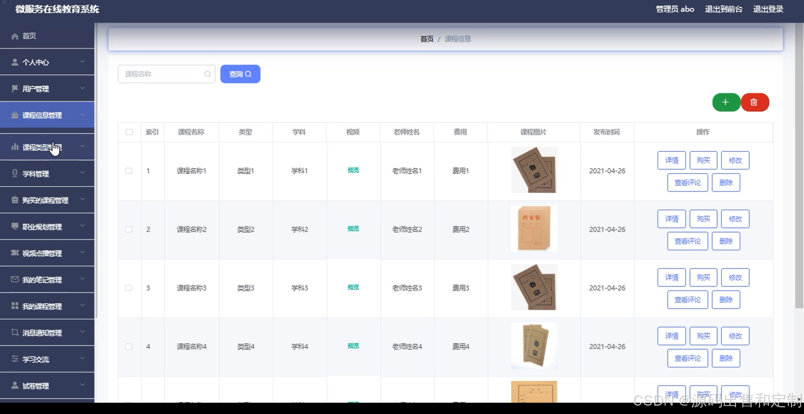Click the 课程名称 search input field
This screenshot has width=804, height=414.
(x=167, y=74)
